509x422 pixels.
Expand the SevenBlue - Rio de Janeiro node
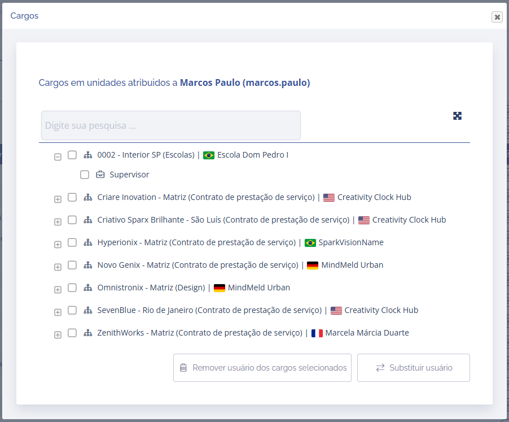point(58,312)
